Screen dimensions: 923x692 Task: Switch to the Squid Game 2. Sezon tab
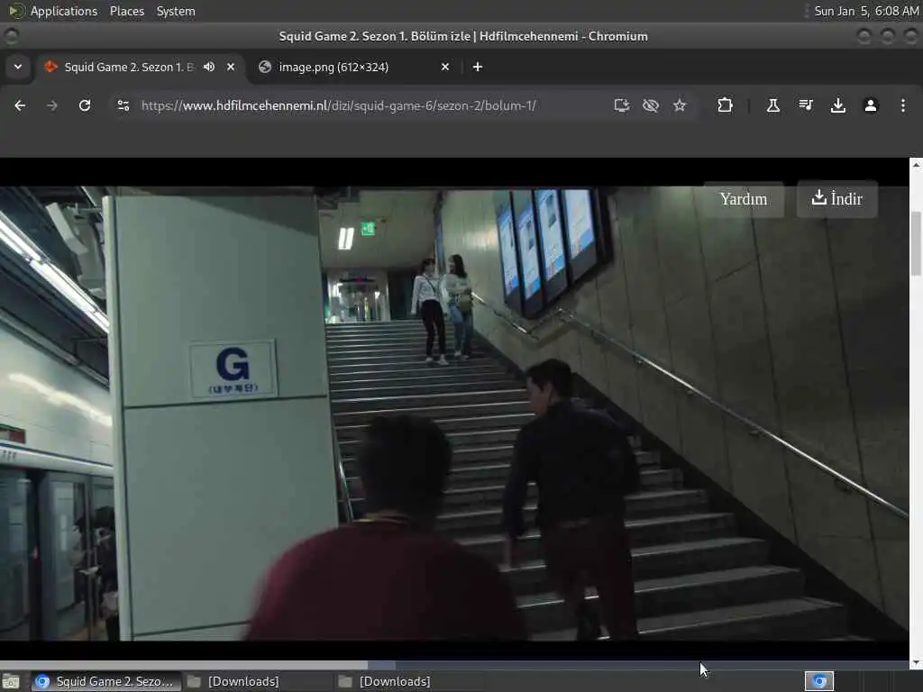tap(128, 67)
